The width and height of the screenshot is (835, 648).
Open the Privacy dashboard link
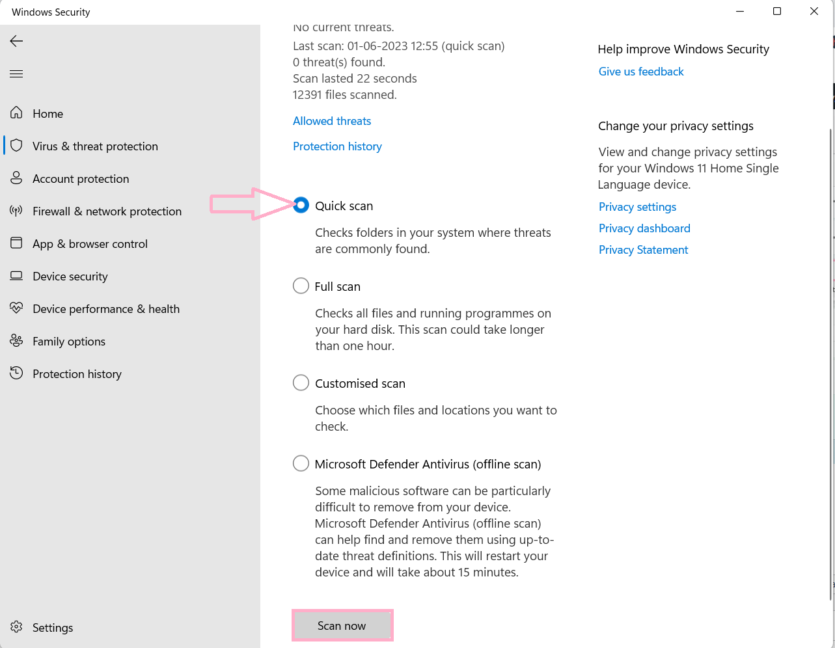click(644, 228)
